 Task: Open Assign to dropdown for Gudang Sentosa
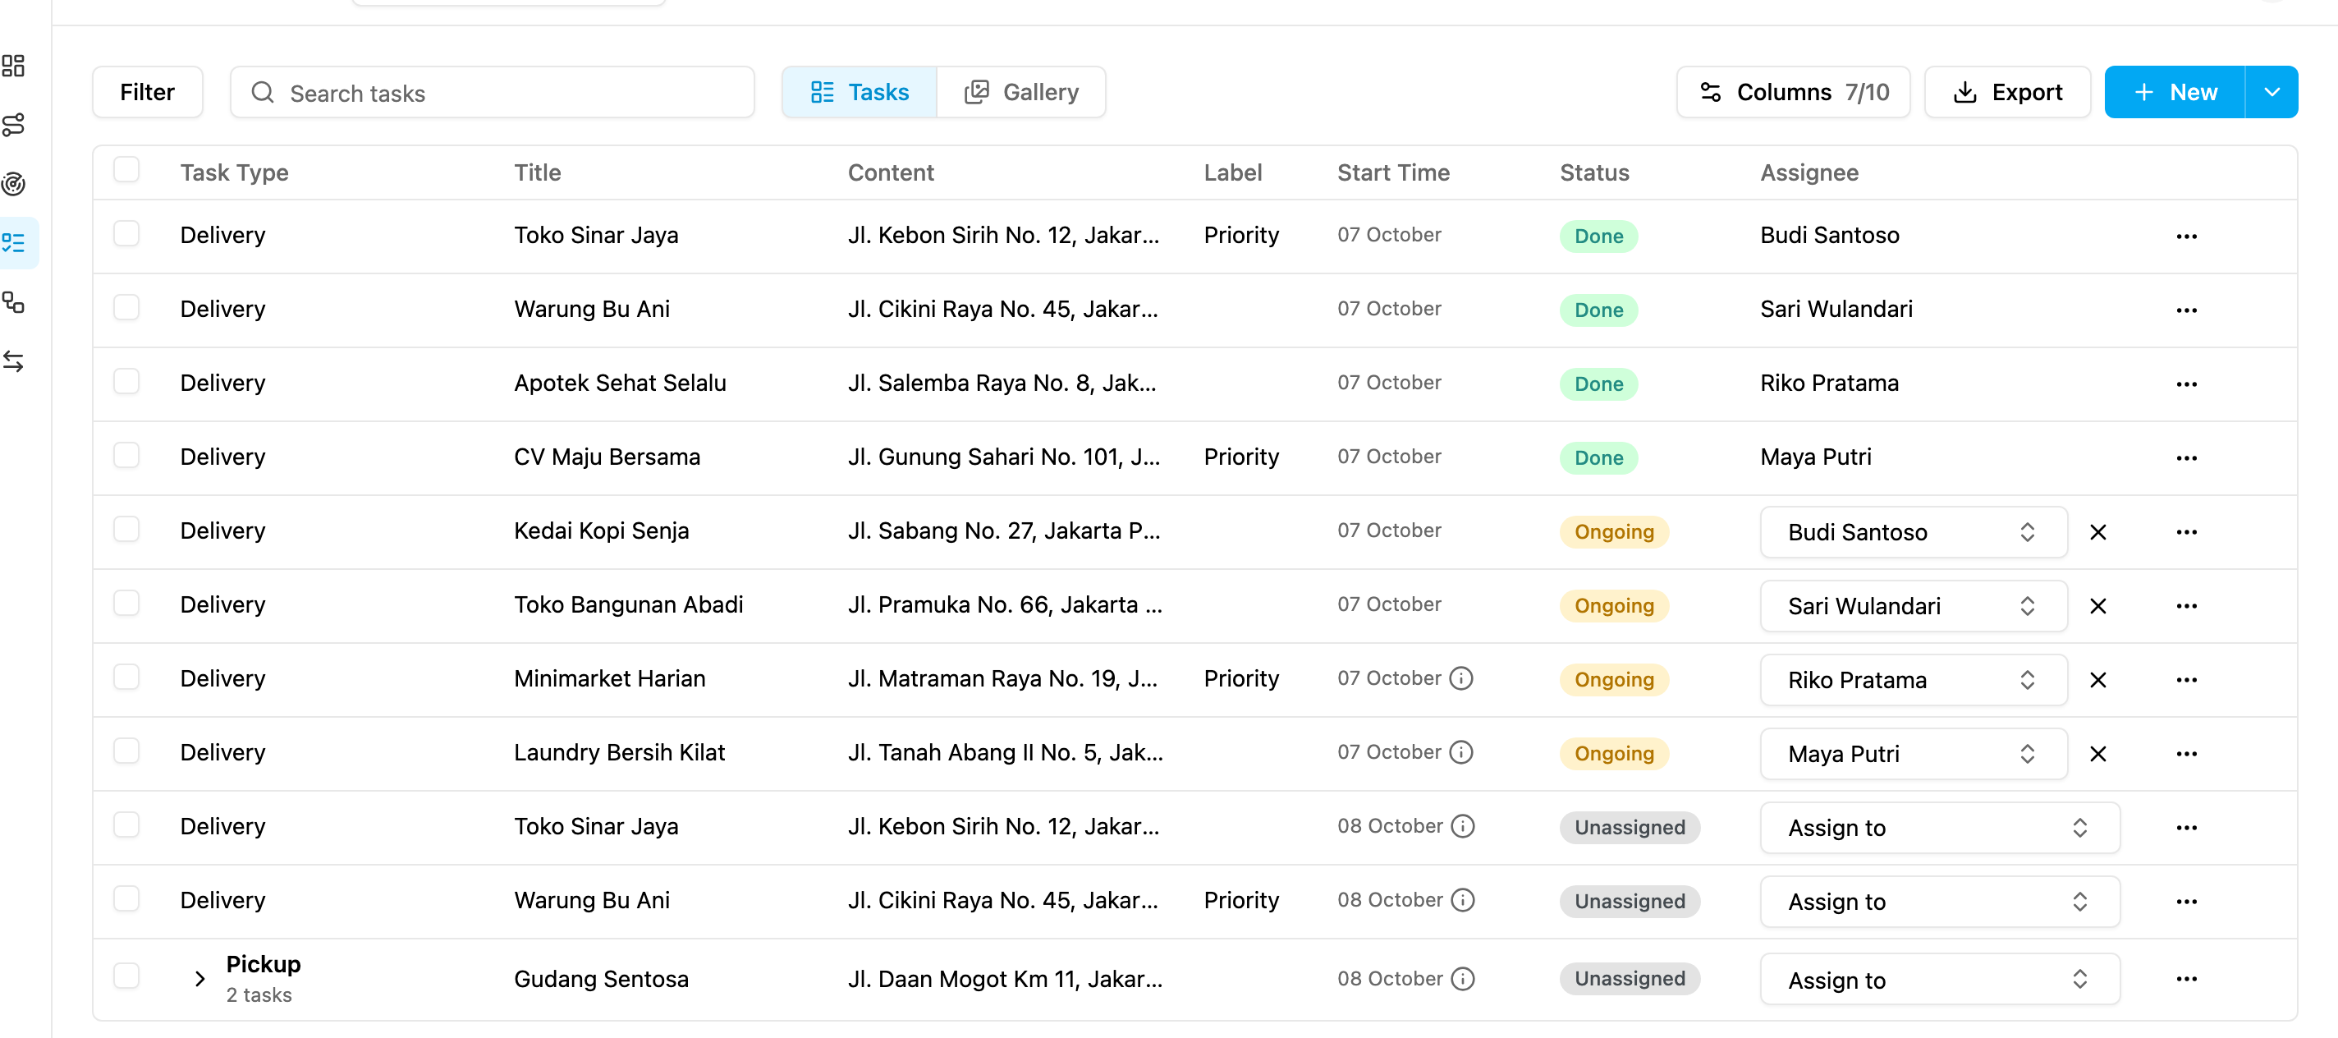pyautogui.click(x=1940, y=979)
